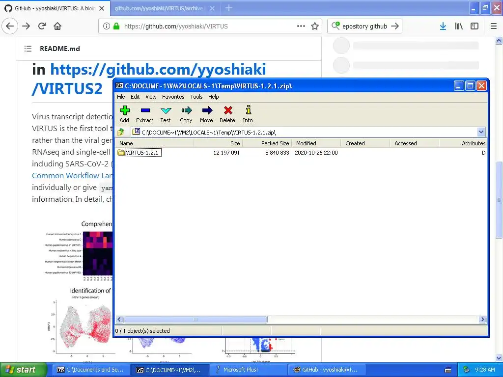Viewport: 503px width, 377px height.
Task: Sort by Accessed column header
Action: point(414,143)
